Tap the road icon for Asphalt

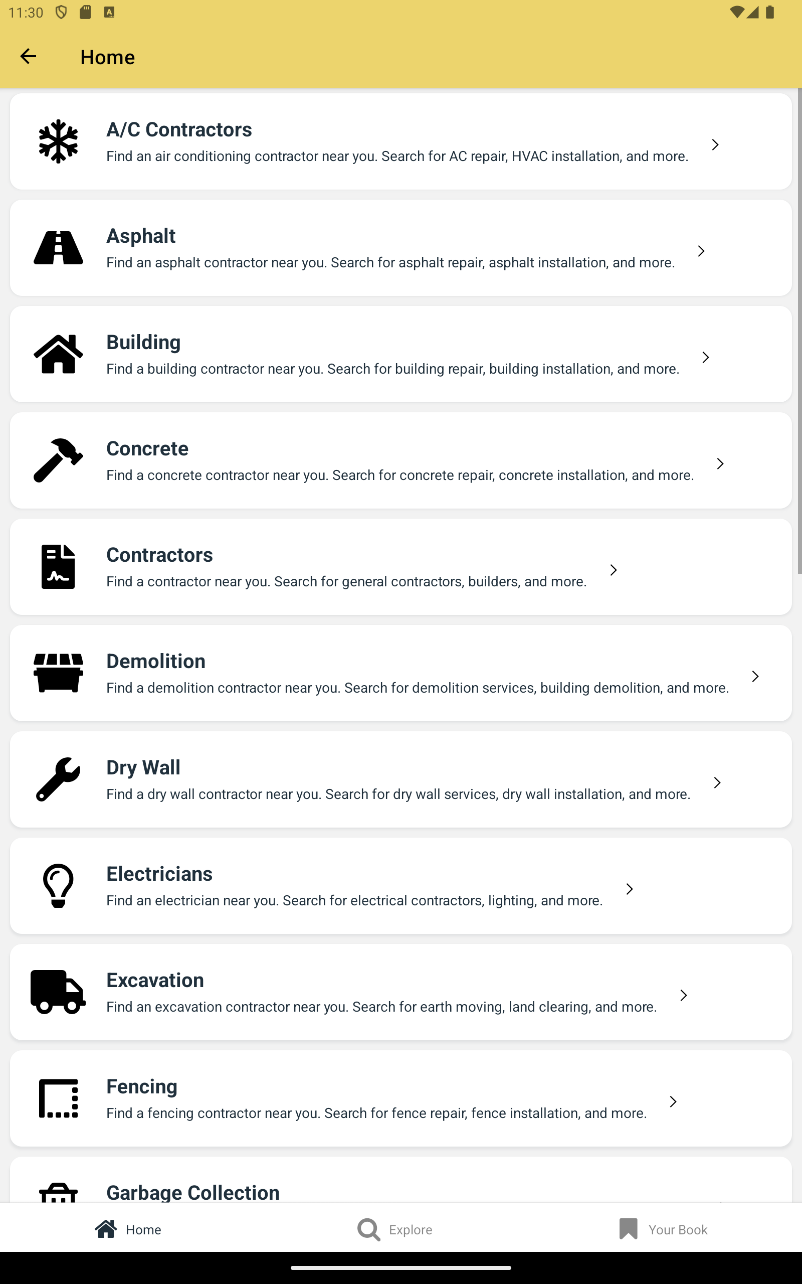58,248
